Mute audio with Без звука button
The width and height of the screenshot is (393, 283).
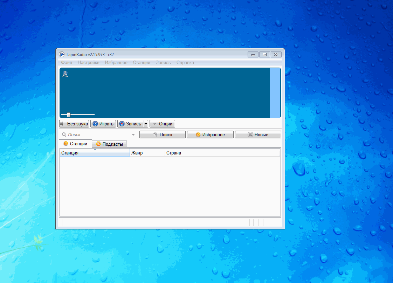pyautogui.click(x=74, y=124)
